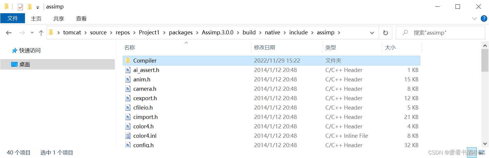
Task: Click the Quick Access star icon
Action: (14, 51)
